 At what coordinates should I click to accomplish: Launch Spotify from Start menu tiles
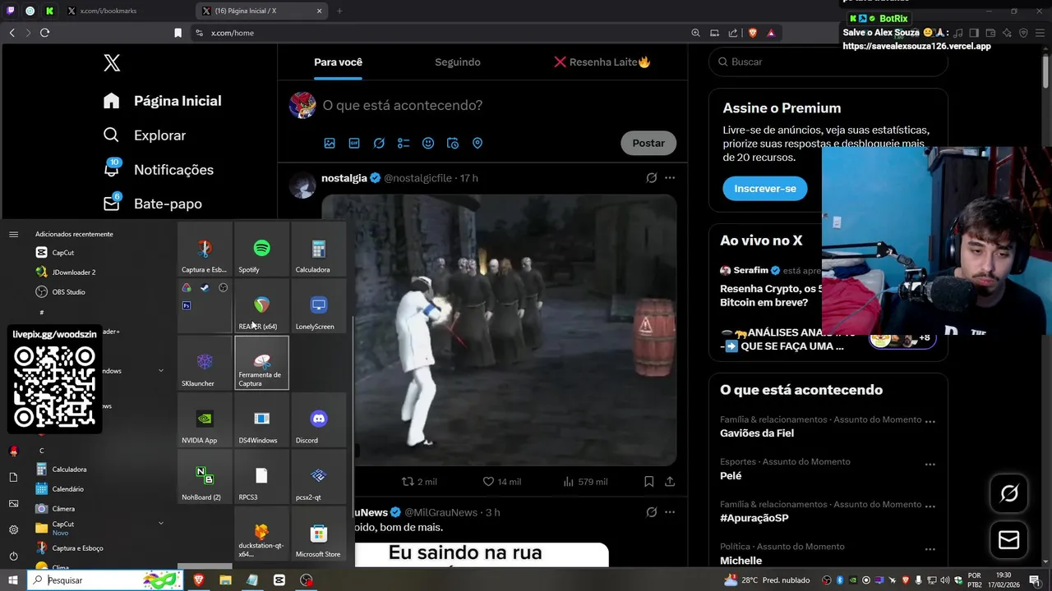261,250
